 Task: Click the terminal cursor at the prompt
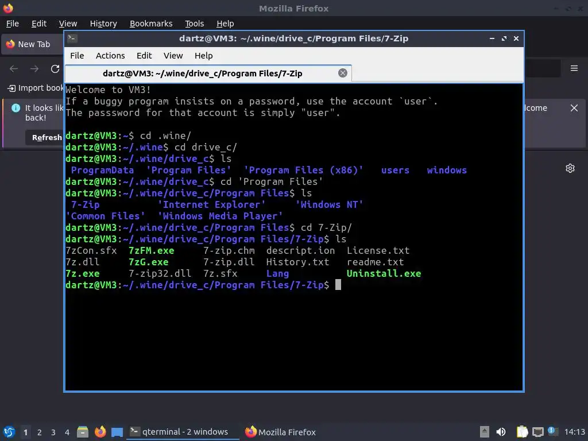[338, 285]
